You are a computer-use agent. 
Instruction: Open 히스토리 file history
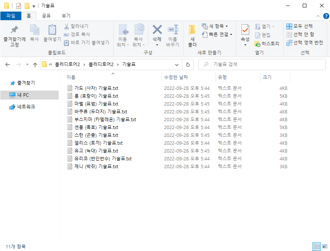click(267, 44)
